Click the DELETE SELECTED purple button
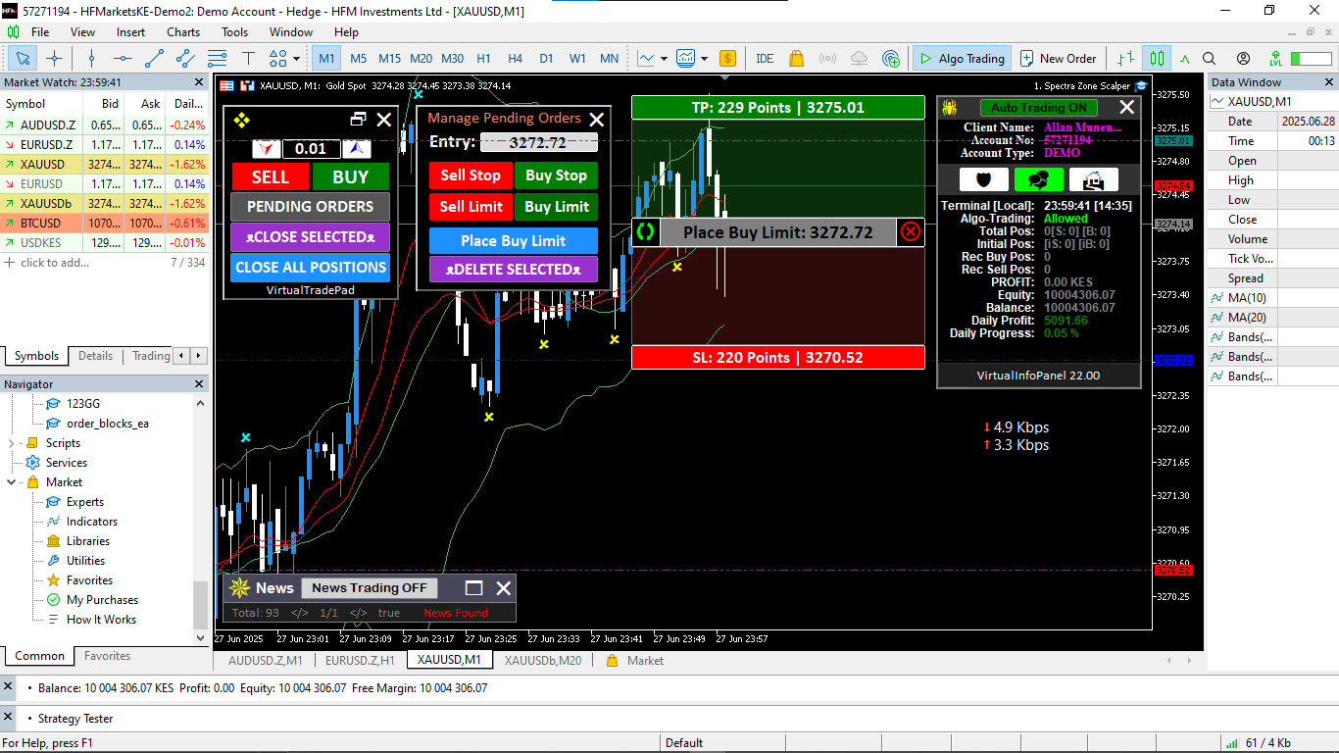Screen dimensions: 1339x753 514,269
